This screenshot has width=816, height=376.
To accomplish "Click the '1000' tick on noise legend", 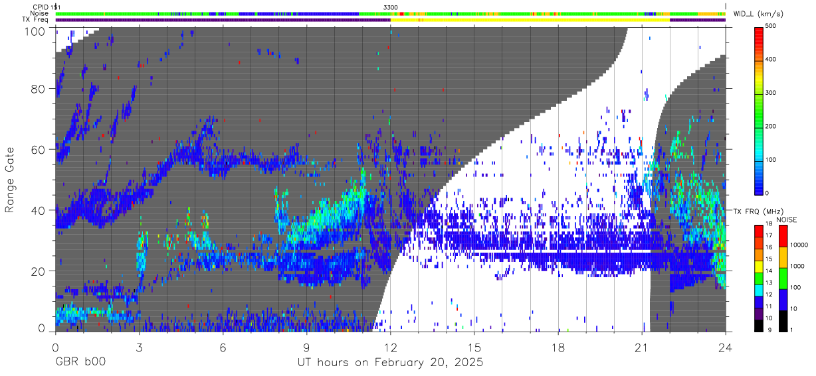I will [796, 267].
